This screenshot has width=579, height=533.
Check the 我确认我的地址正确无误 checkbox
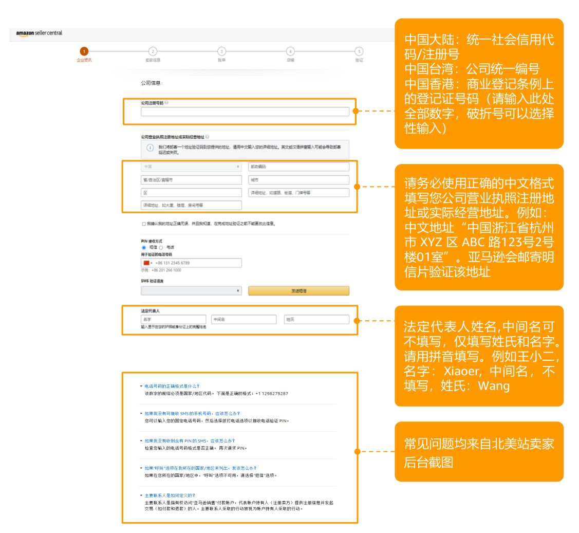tap(143, 224)
